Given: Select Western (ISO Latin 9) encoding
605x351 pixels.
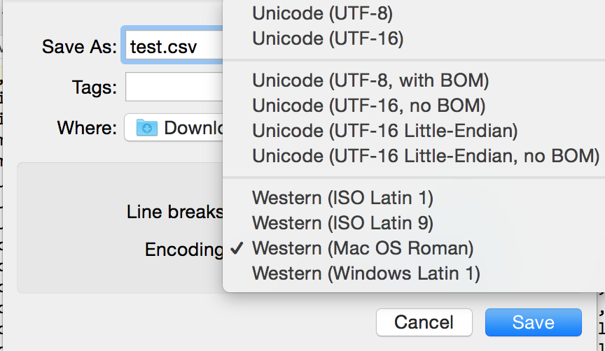Looking at the screenshot, I should [414, 223].
